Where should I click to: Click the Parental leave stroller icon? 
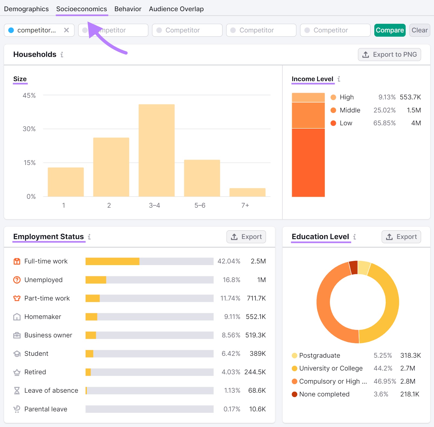17,409
